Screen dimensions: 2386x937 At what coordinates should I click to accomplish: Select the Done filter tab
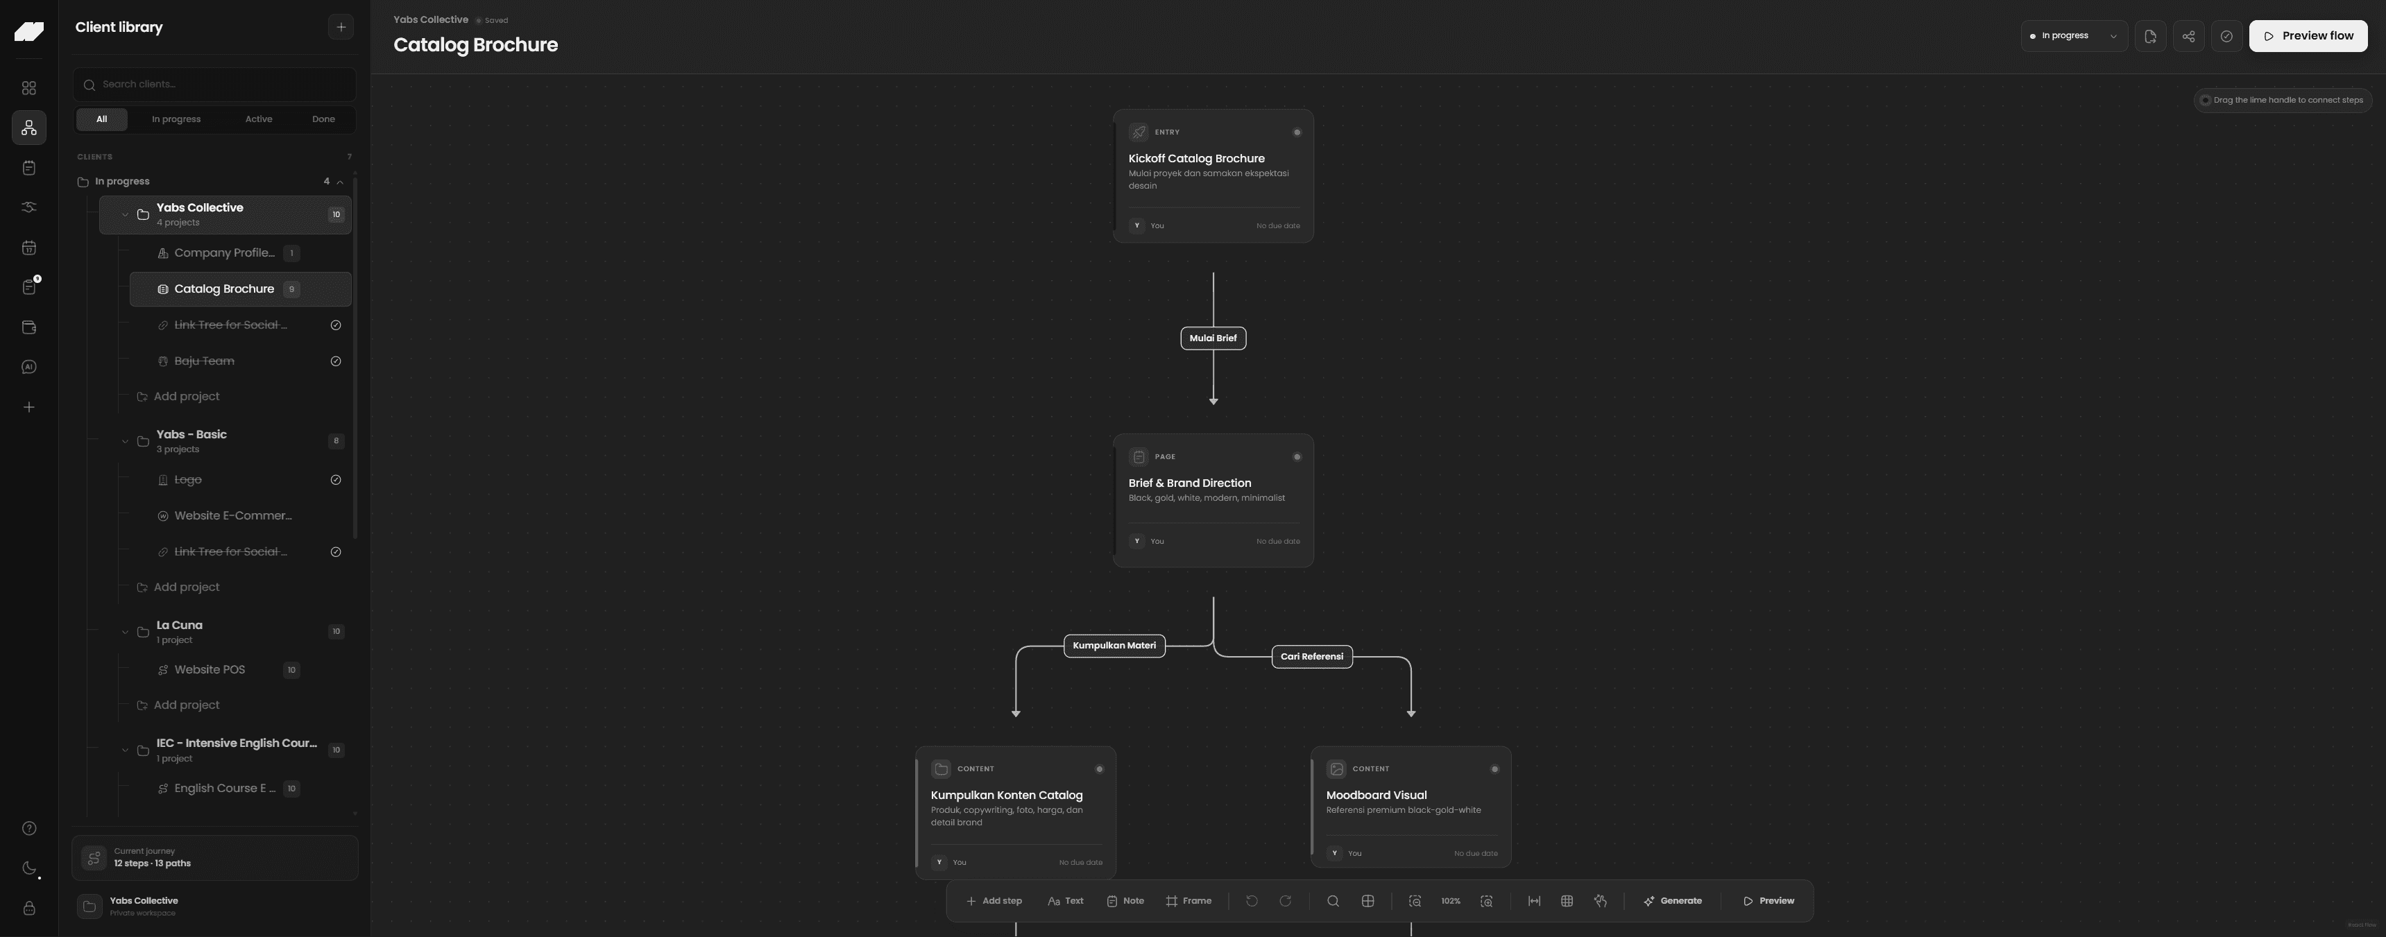point(323,119)
